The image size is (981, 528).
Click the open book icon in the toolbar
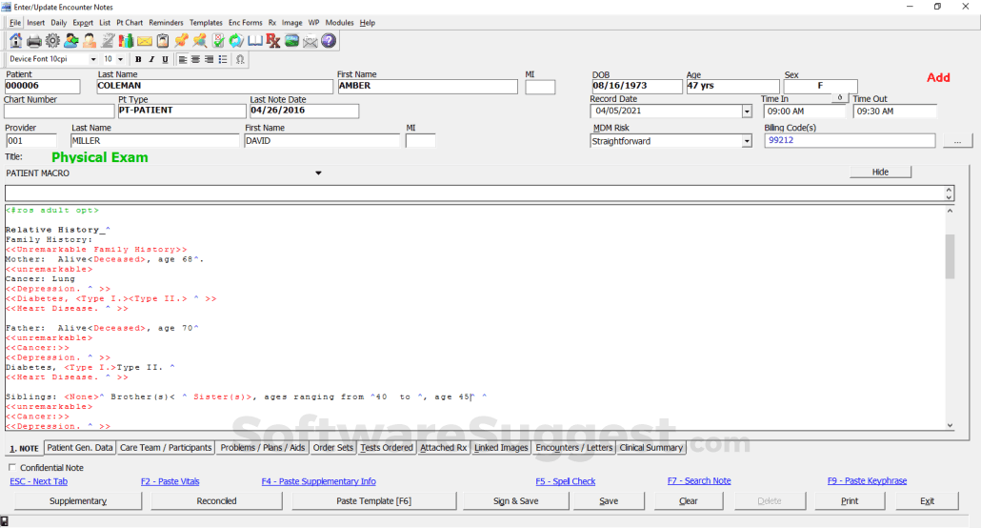click(x=254, y=41)
